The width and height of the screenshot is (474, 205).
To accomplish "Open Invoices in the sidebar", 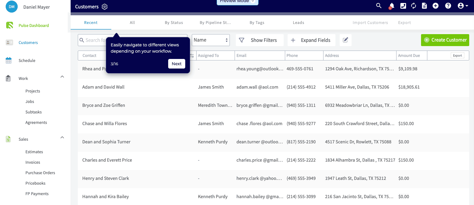I will pyautogui.click(x=33, y=162).
